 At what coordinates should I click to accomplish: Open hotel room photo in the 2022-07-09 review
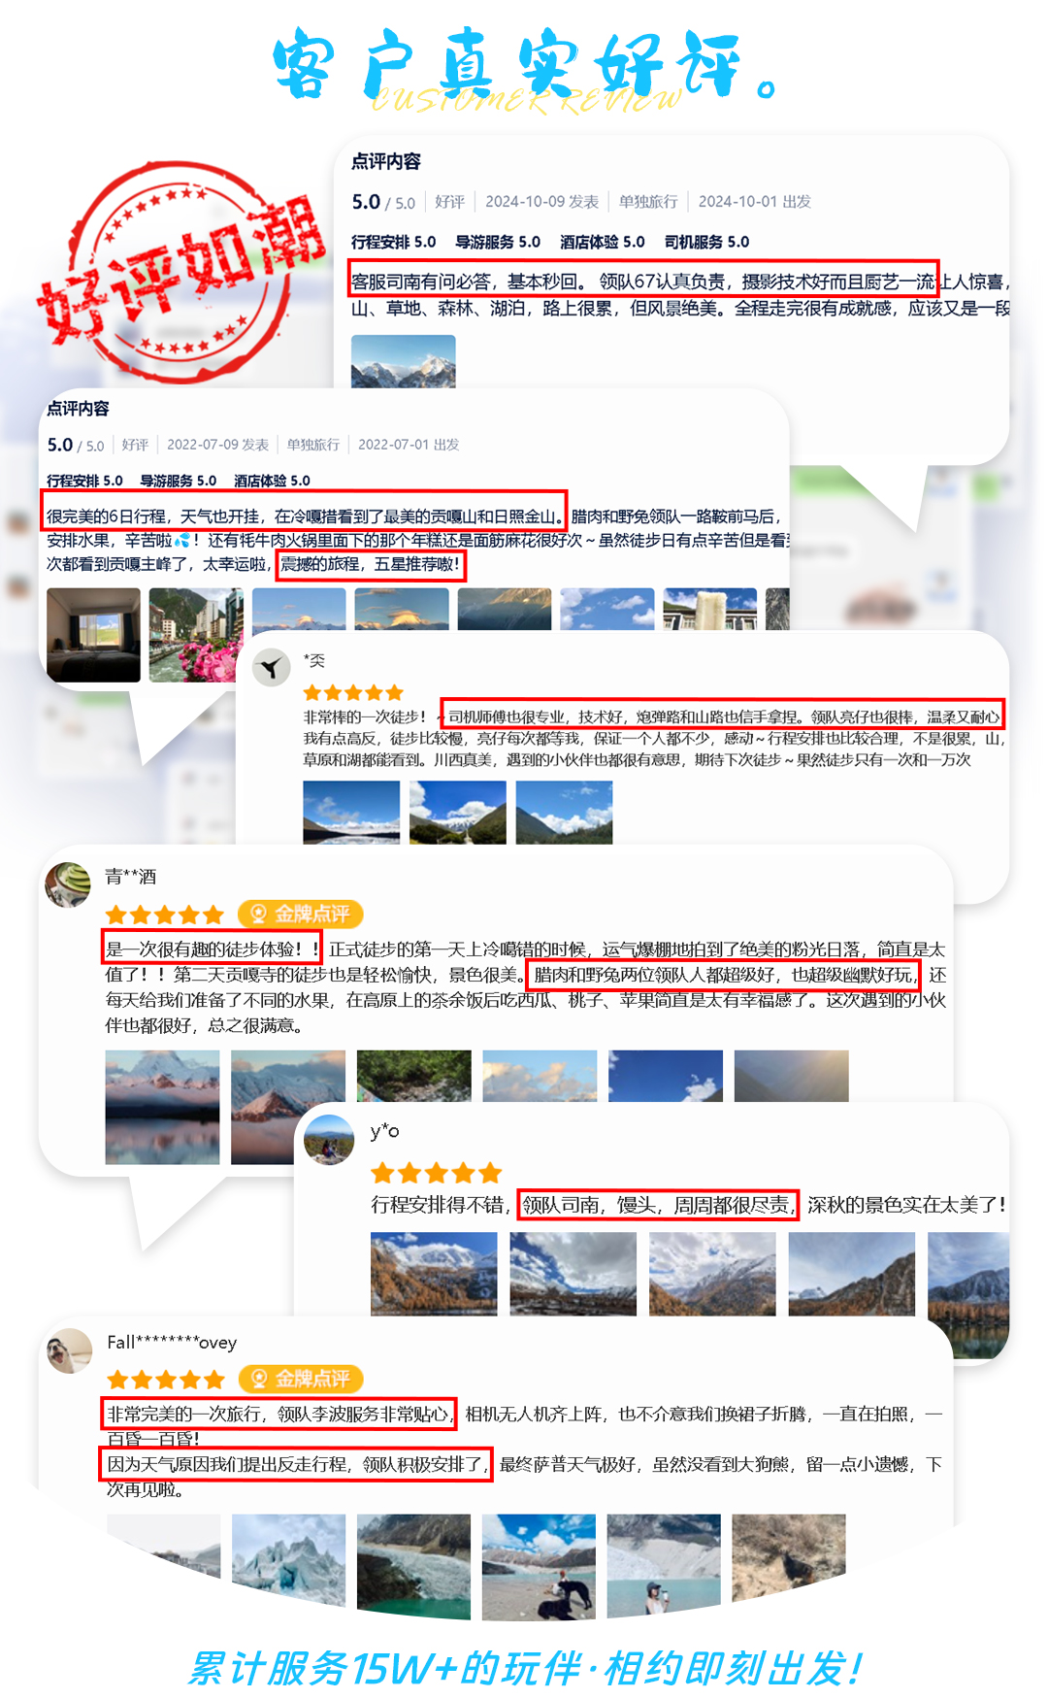point(93,635)
